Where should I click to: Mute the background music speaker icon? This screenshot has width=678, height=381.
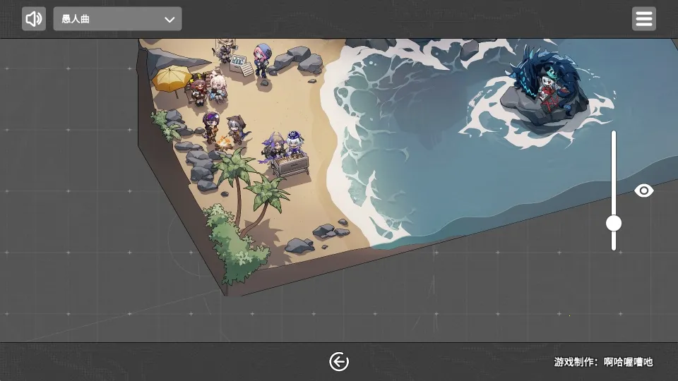click(33, 19)
